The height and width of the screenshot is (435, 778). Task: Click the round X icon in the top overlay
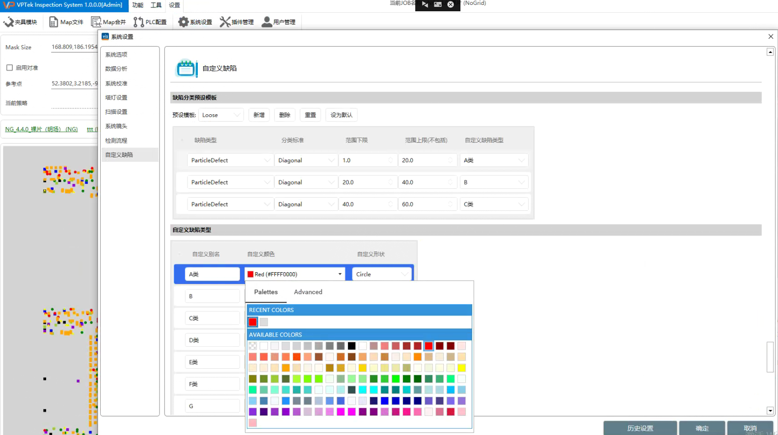(x=451, y=4)
